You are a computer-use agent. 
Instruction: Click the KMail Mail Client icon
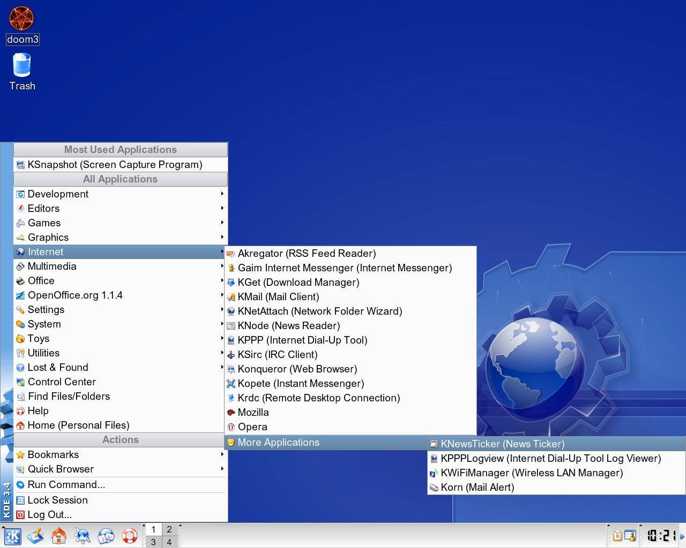(231, 297)
